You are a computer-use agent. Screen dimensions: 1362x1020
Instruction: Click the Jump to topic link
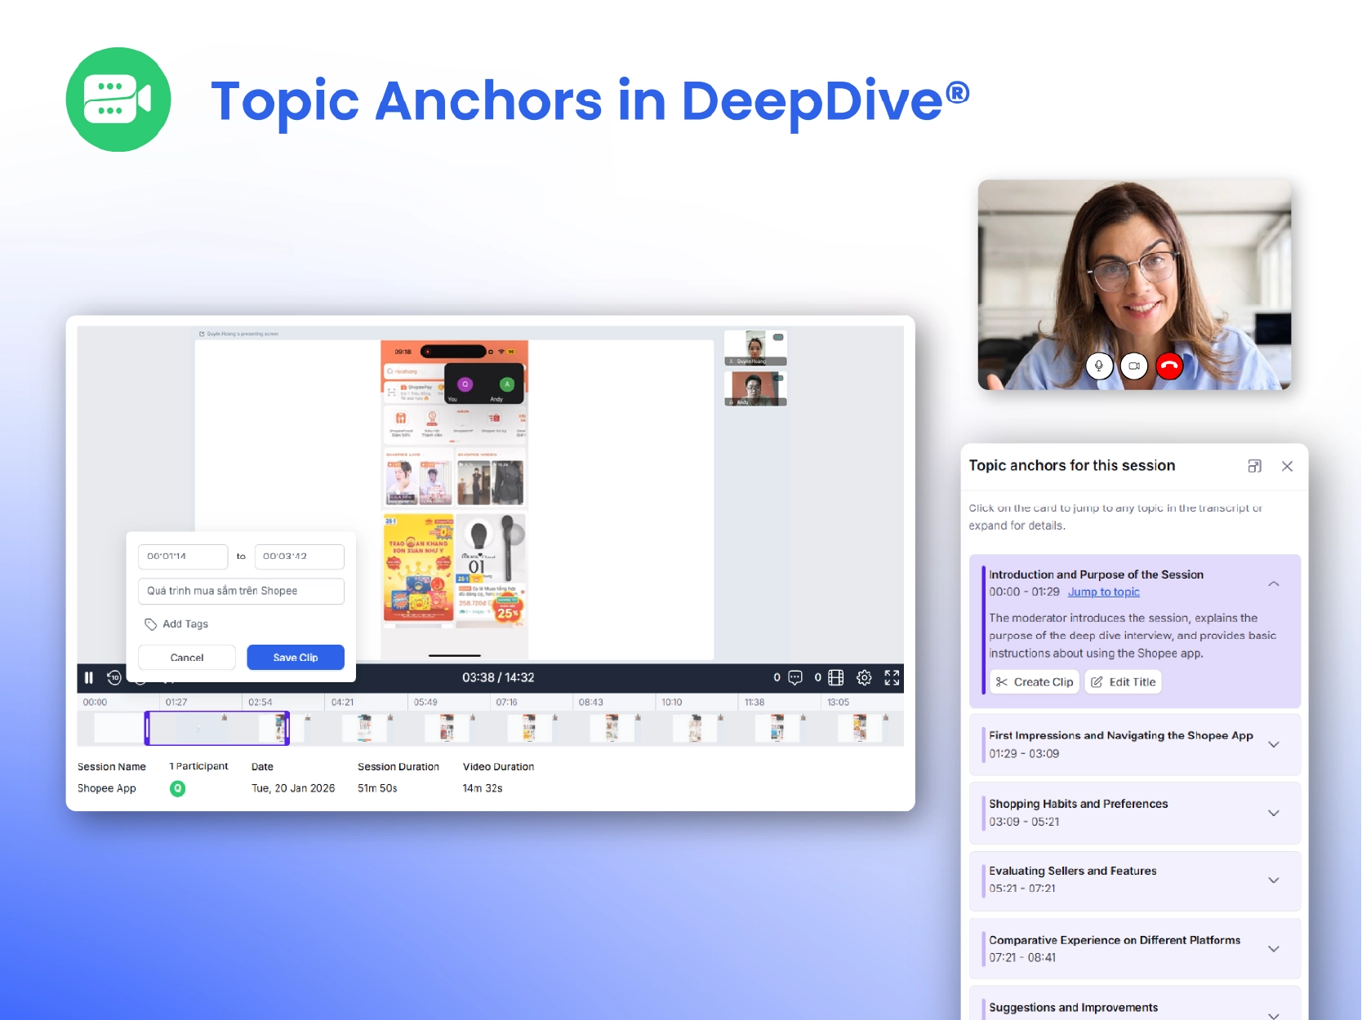tap(1103, 592)
